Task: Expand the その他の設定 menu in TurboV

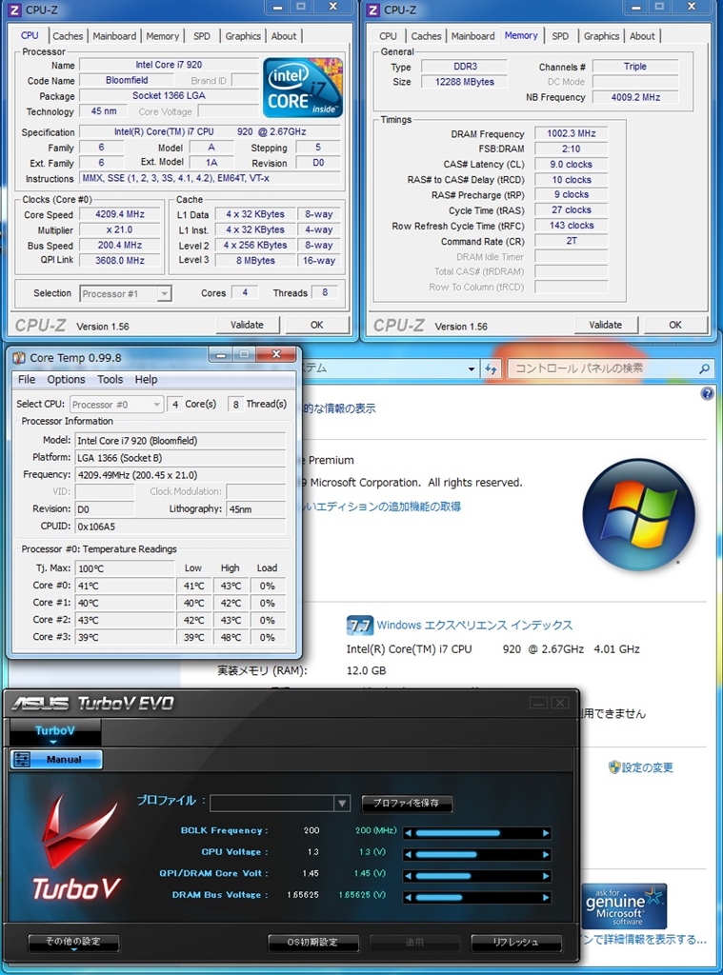Action: coord(72,943)
